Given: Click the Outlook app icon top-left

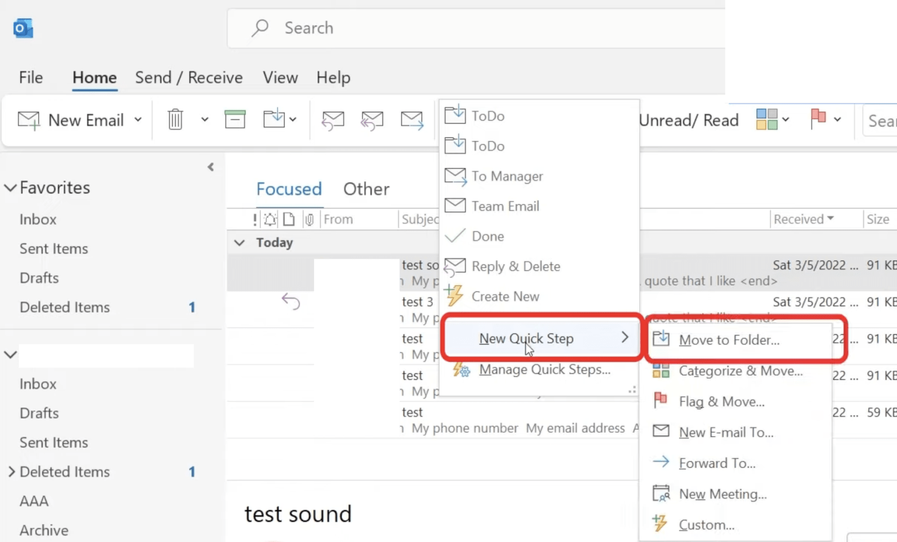Looking at the screenshot, I should (22, 27).
